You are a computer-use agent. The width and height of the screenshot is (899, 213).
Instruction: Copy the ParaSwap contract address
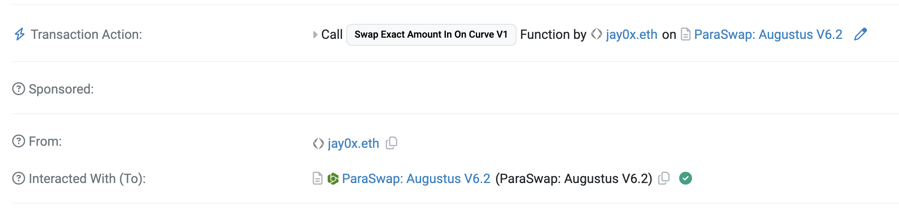point(664,178)
